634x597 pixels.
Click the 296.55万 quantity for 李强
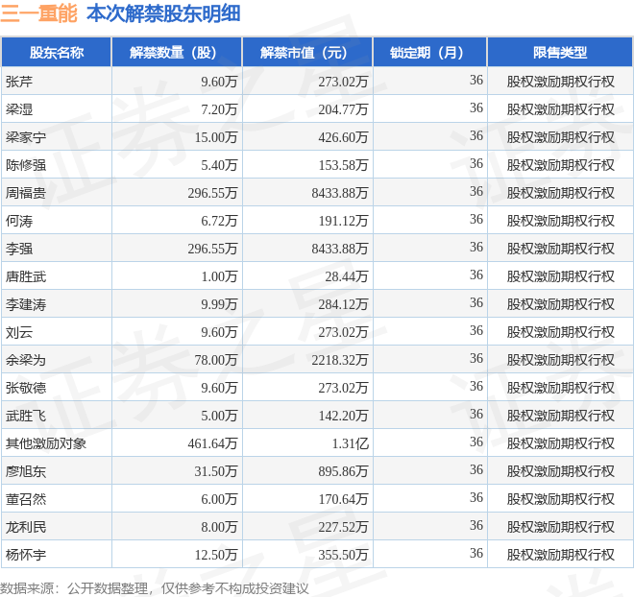pyautogui.click(x=212, y=249)
